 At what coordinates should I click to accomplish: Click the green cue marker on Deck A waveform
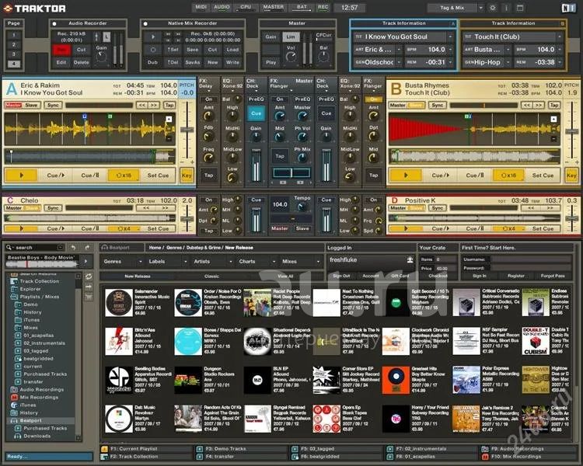pos(110,116)
